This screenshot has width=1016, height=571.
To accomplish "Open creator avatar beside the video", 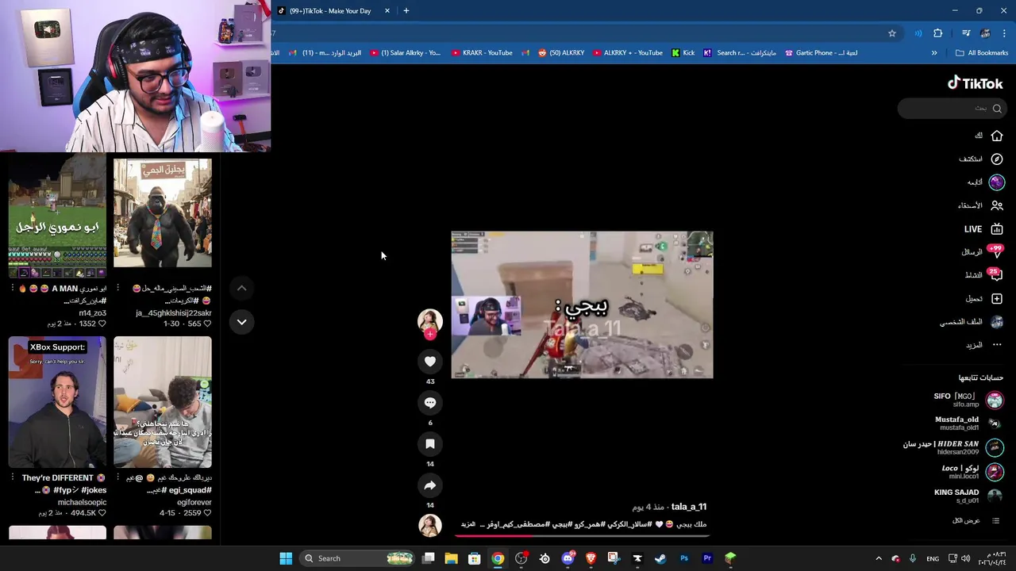I will pyautogui.click(x=430, y=320).
